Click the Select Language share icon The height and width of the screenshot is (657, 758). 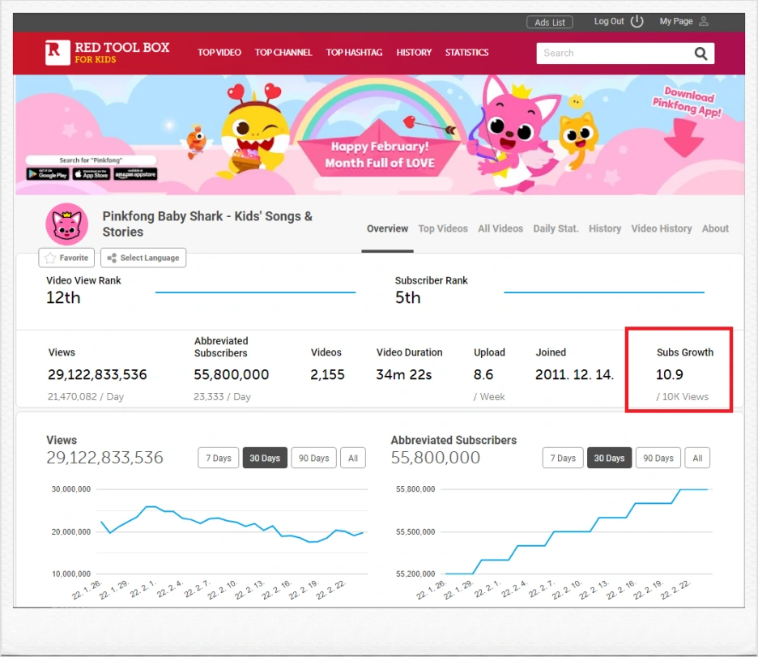tap(112, 258)
